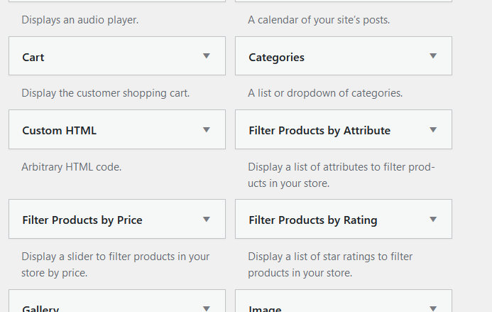Screen dimensions: 492x312
Task: Select the Gallery widget title
Action: click(40, 308)
